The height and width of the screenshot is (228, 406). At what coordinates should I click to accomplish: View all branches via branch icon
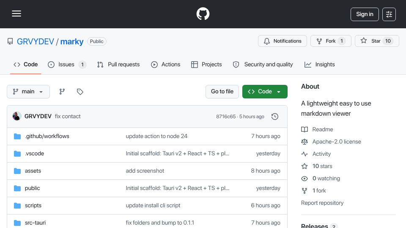coord(62,92)
